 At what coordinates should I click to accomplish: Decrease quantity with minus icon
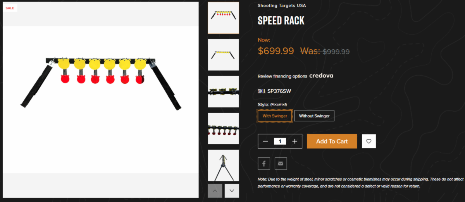pyautogui.click(x=265, y=141)
